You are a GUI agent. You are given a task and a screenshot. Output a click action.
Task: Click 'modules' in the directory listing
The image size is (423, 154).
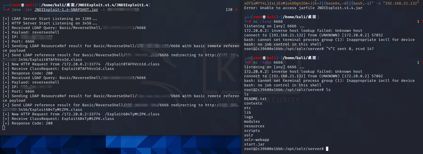point(252,122)
